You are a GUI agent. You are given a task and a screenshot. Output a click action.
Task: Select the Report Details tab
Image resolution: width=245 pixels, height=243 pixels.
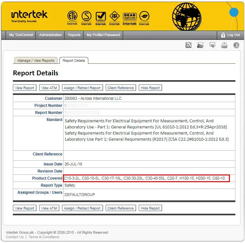click(x=74, y=61)
